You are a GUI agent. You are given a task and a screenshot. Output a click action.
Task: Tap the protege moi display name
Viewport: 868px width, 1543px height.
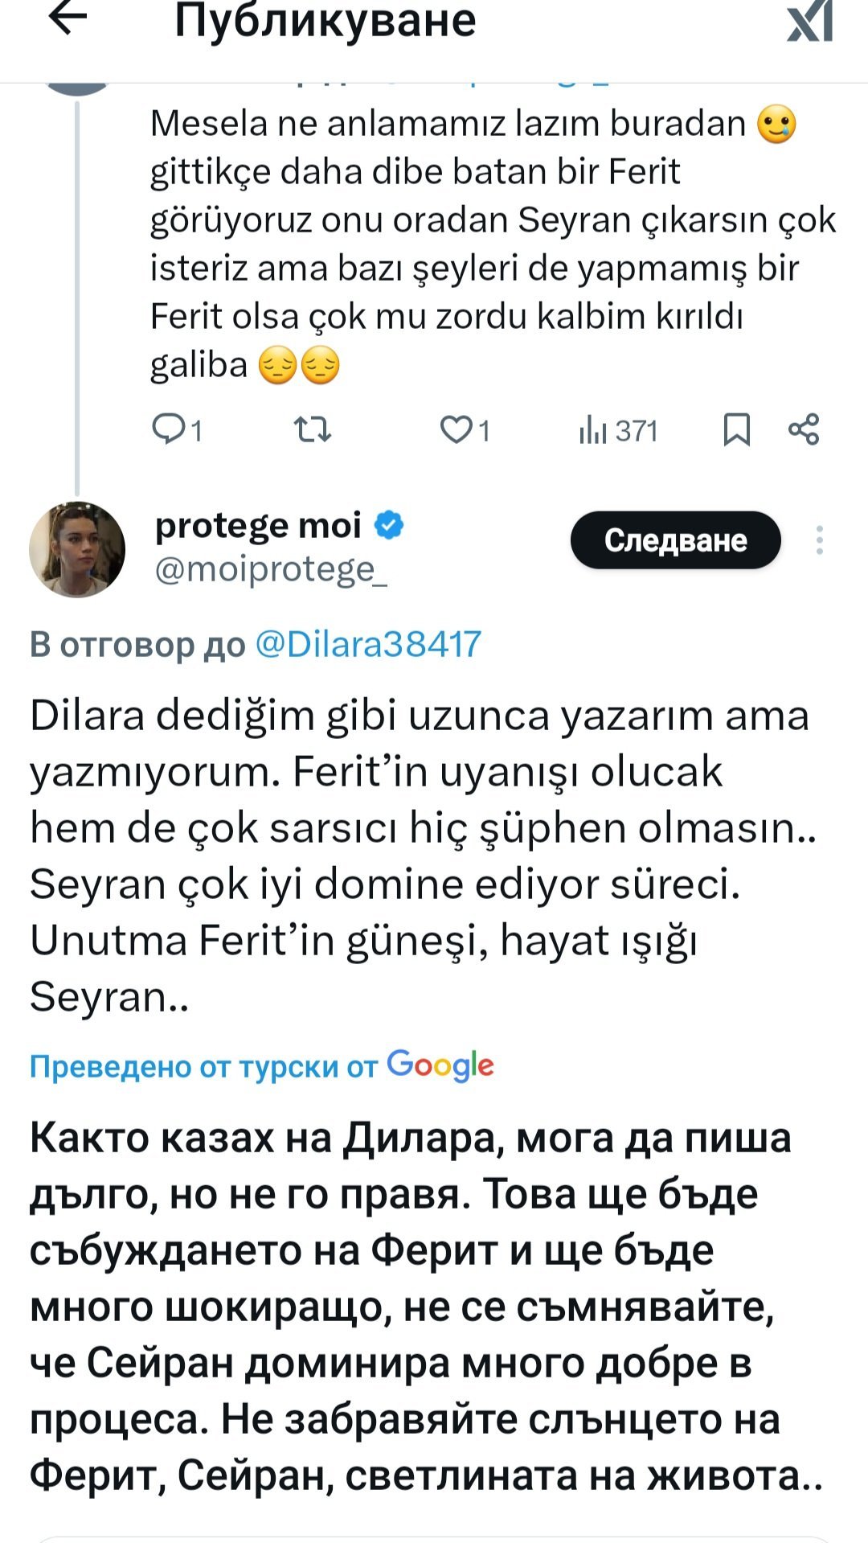click(x=258, y=525)
